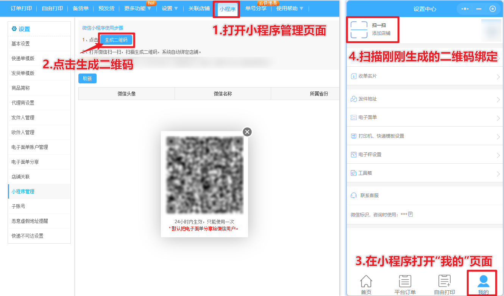Open 商品简称 in the sidebar

pos(39,88)
